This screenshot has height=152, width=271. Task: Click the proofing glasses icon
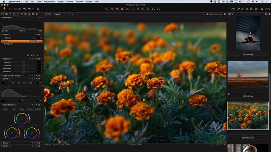point(267,9)
